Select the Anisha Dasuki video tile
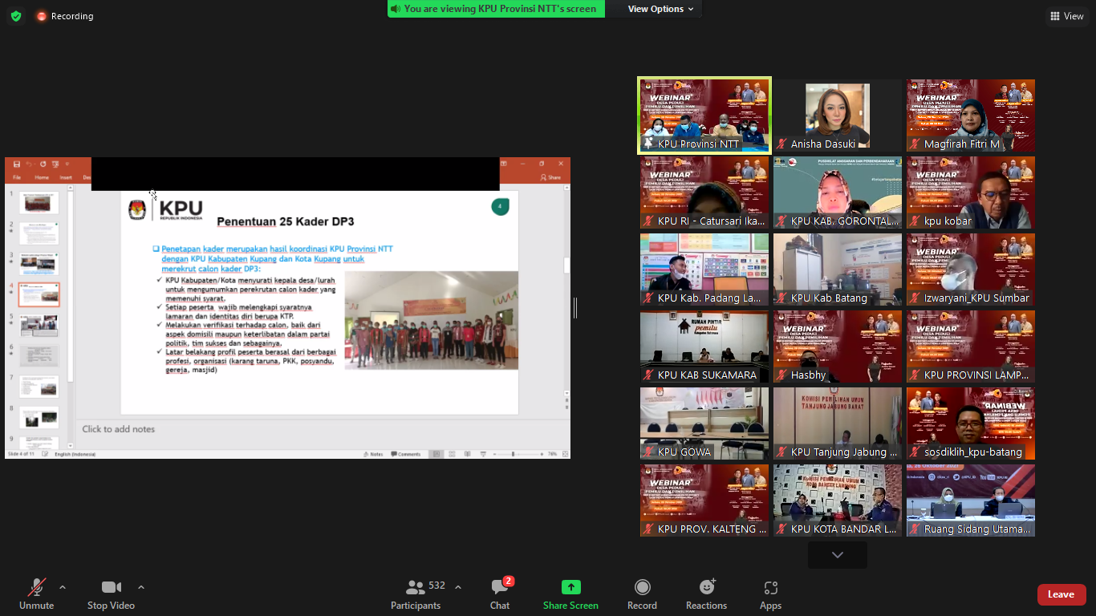 (x=837, y=115)
